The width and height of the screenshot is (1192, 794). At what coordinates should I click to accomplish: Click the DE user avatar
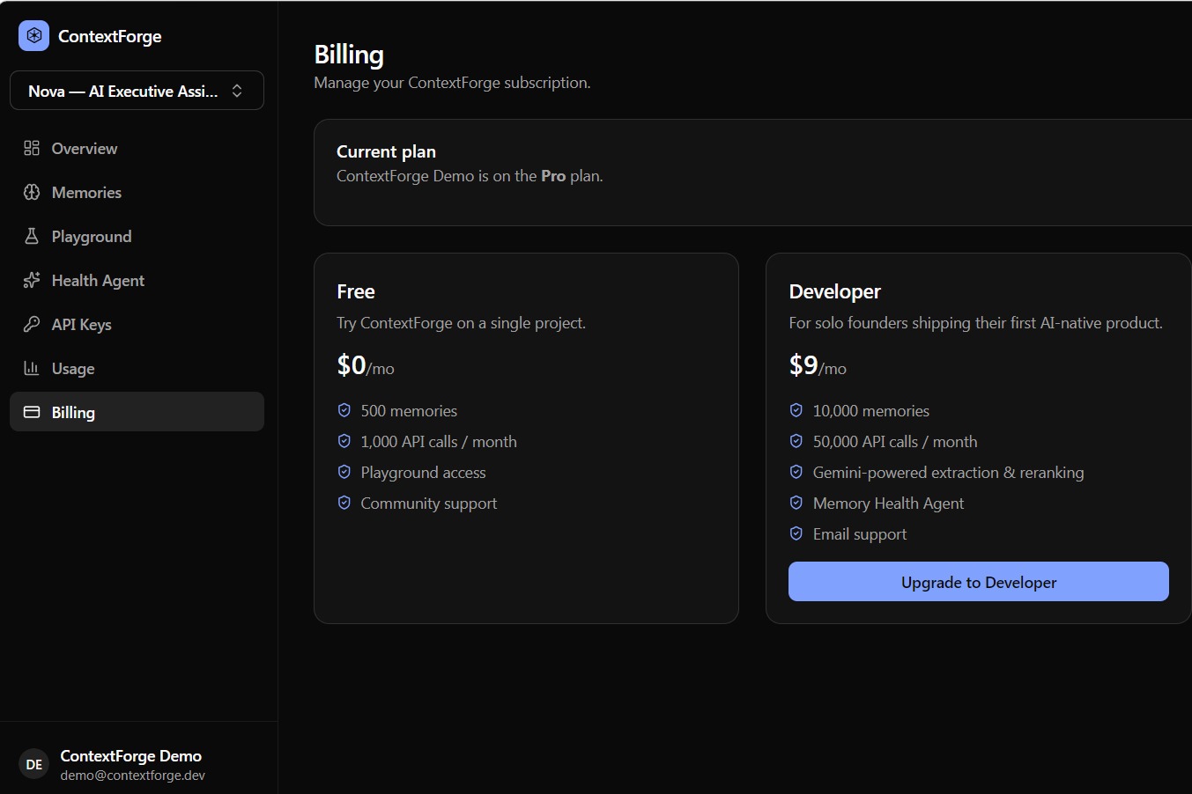[34, 765]
